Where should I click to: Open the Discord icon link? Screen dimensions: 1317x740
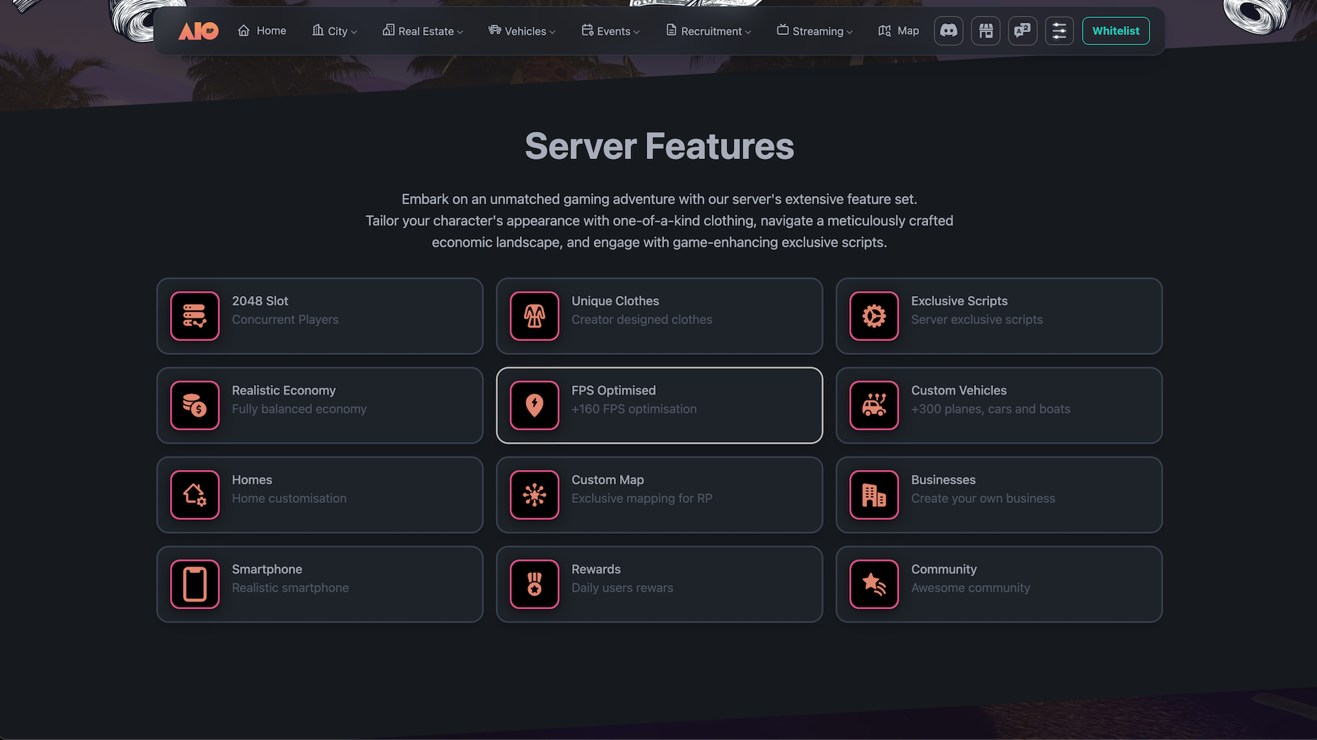[x=949, y=31]
